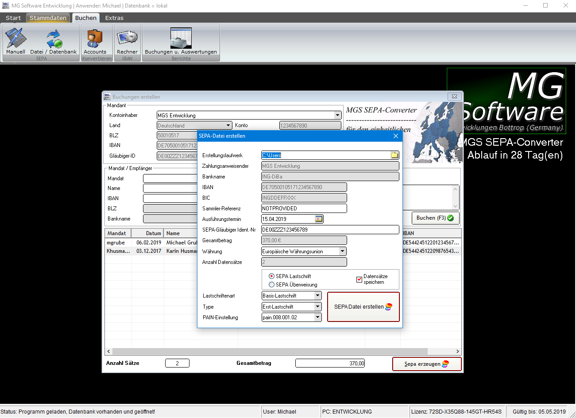Select SEPA Überweisung radio option
Viewport: 576px width, 418px height.
point(272,285)
